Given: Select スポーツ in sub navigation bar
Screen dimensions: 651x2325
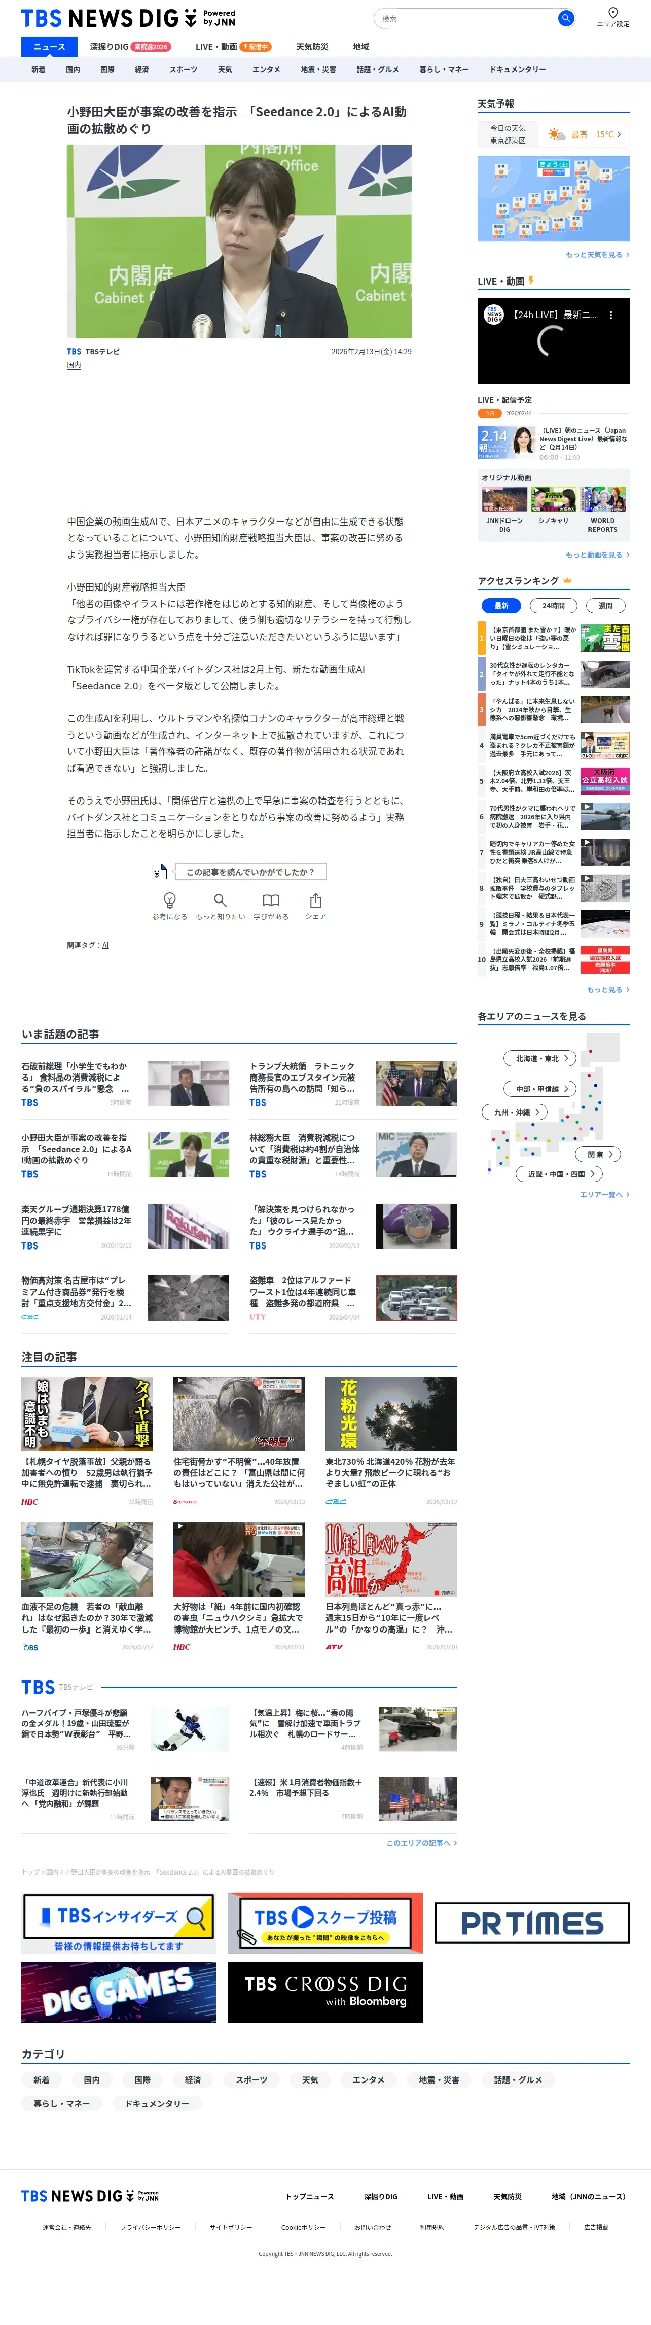Looking at the screenshot, I should click(x=183, y=70).
